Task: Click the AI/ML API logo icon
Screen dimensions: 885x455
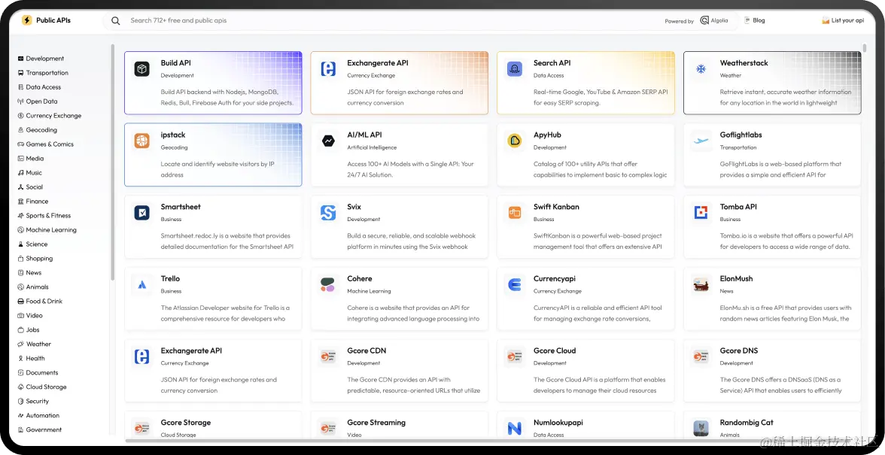Action: (328, 141)
